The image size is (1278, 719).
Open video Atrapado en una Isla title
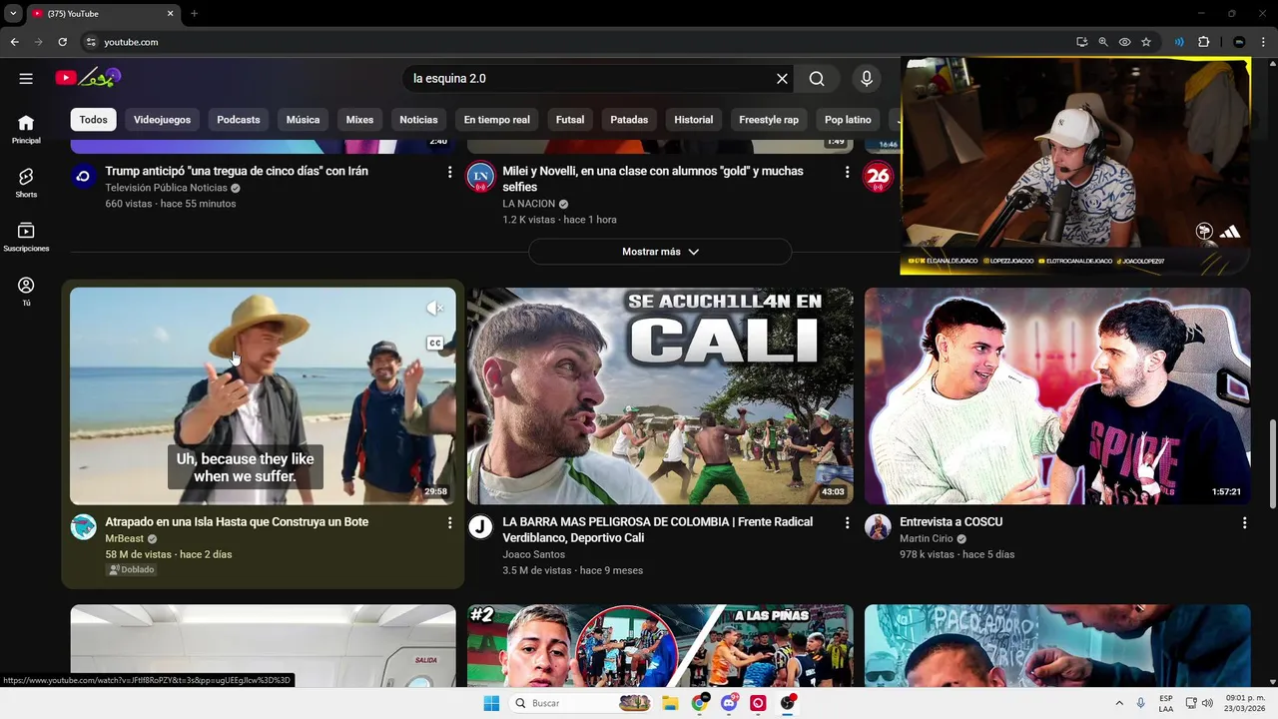[x=237, y=521]
